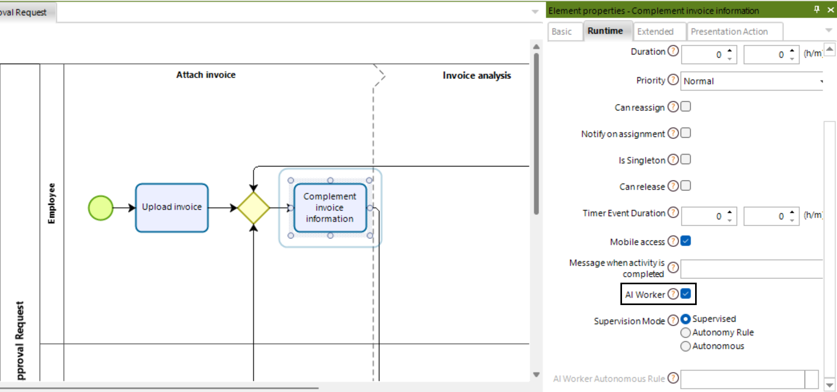The width and height of the screenshot is (837, 392).
Task: Open help icon for AI Worker Autonomous Rule
Action: pos(673,378)
